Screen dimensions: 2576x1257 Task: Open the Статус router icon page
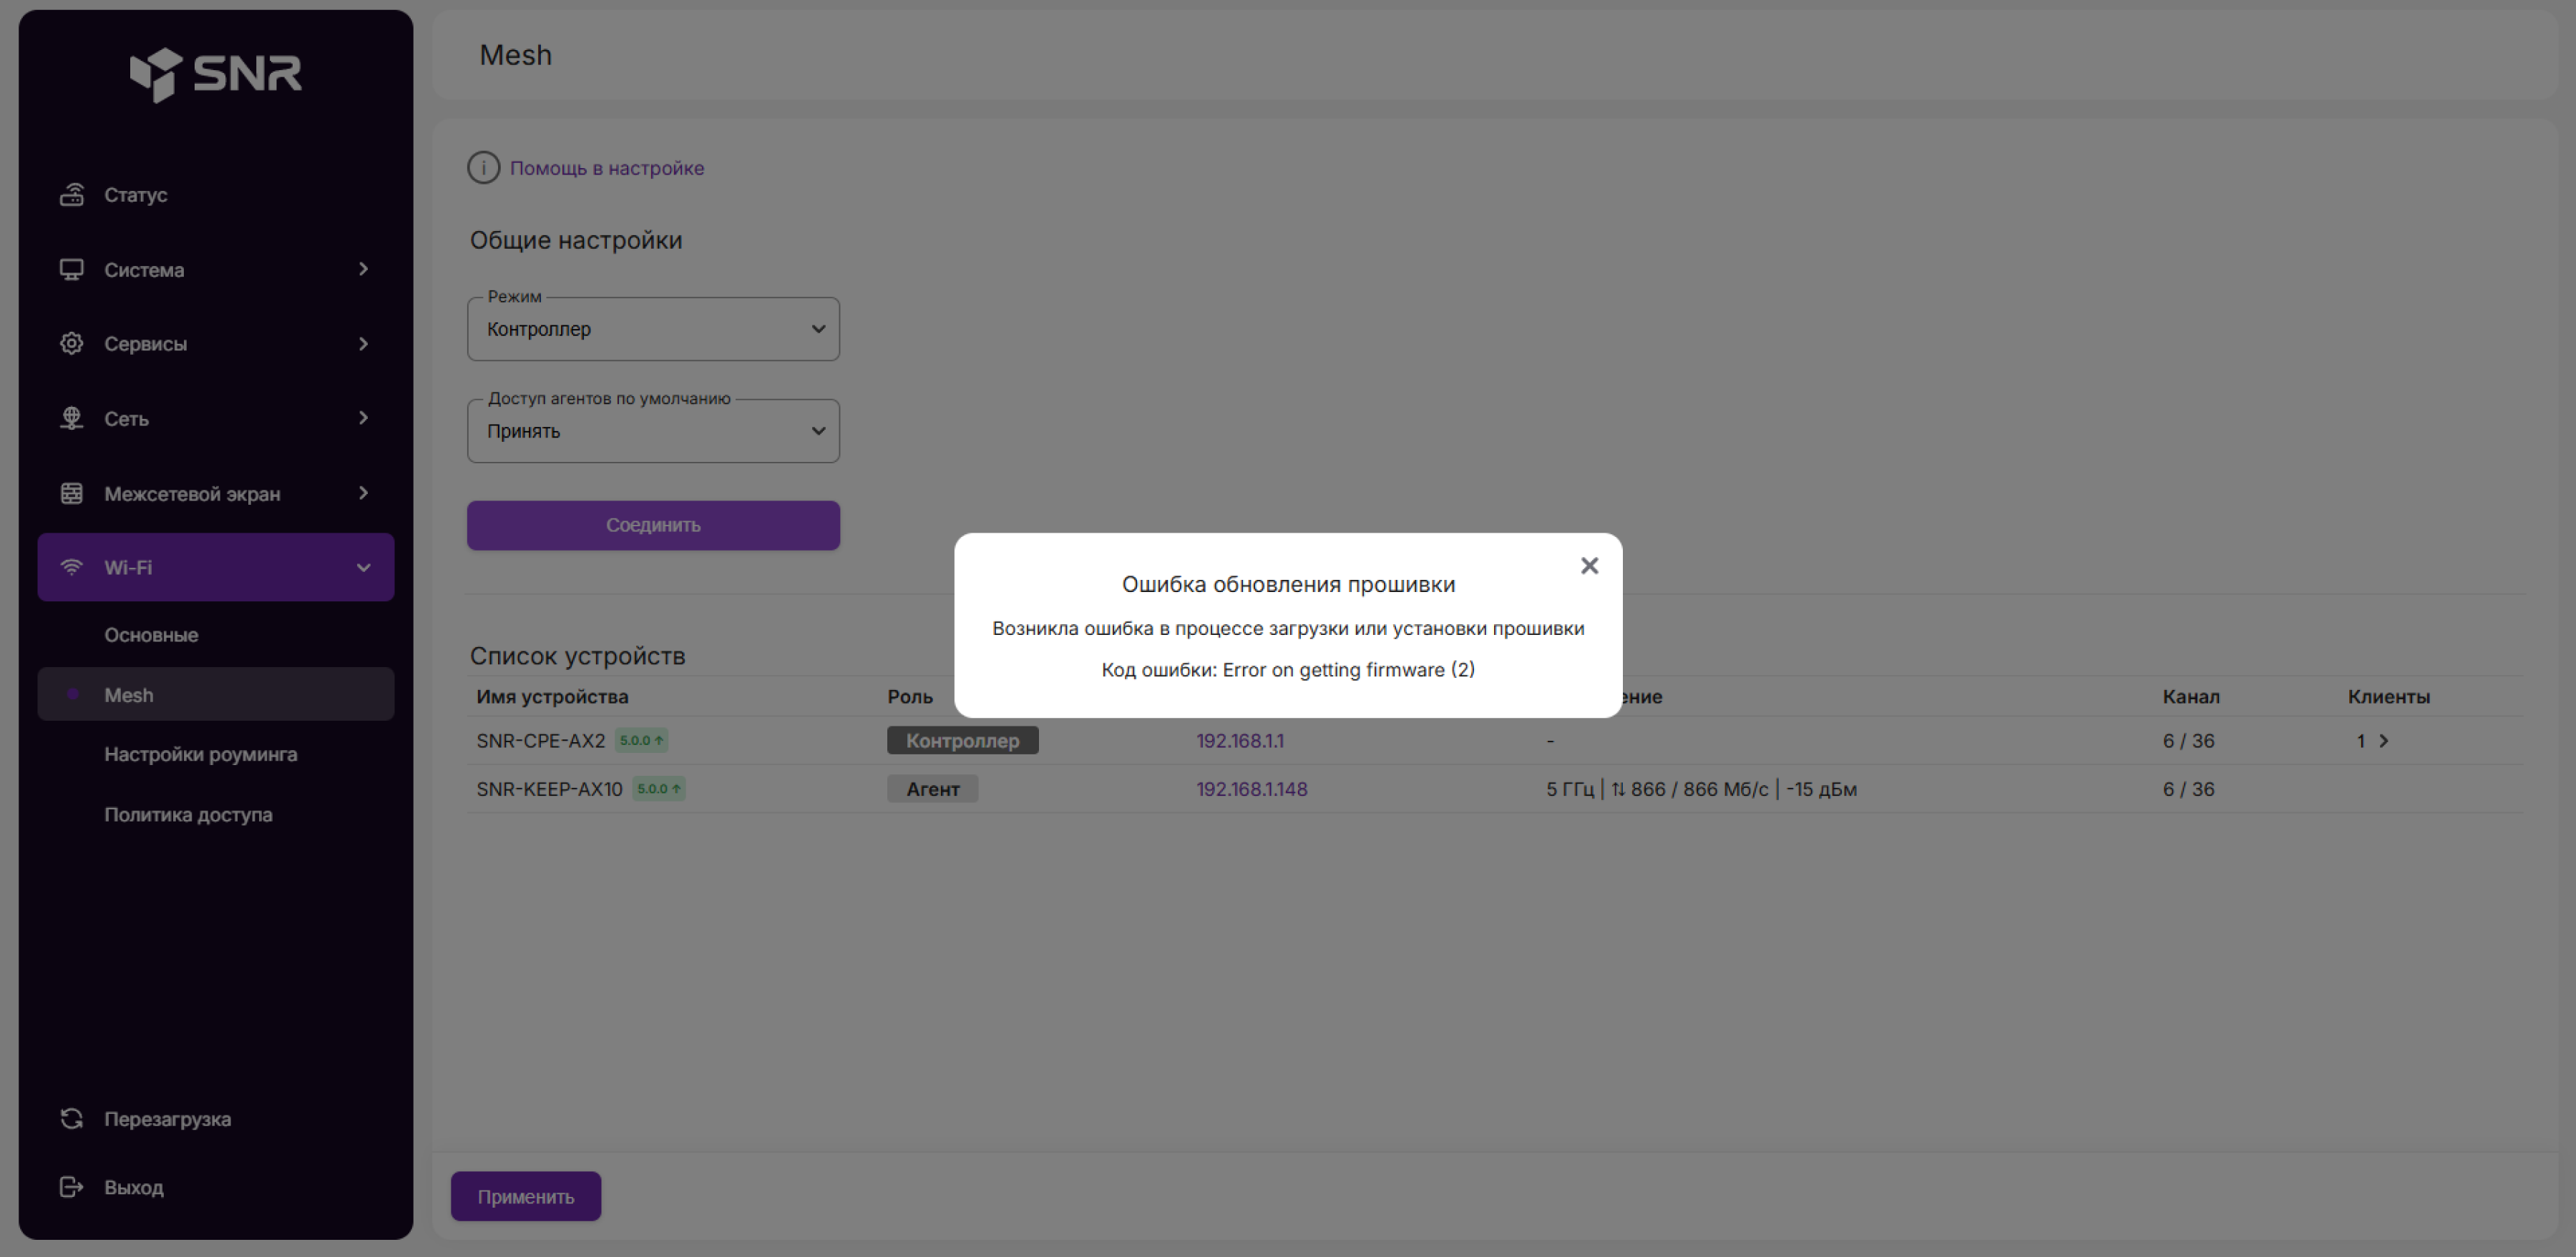tap(71, 195)
